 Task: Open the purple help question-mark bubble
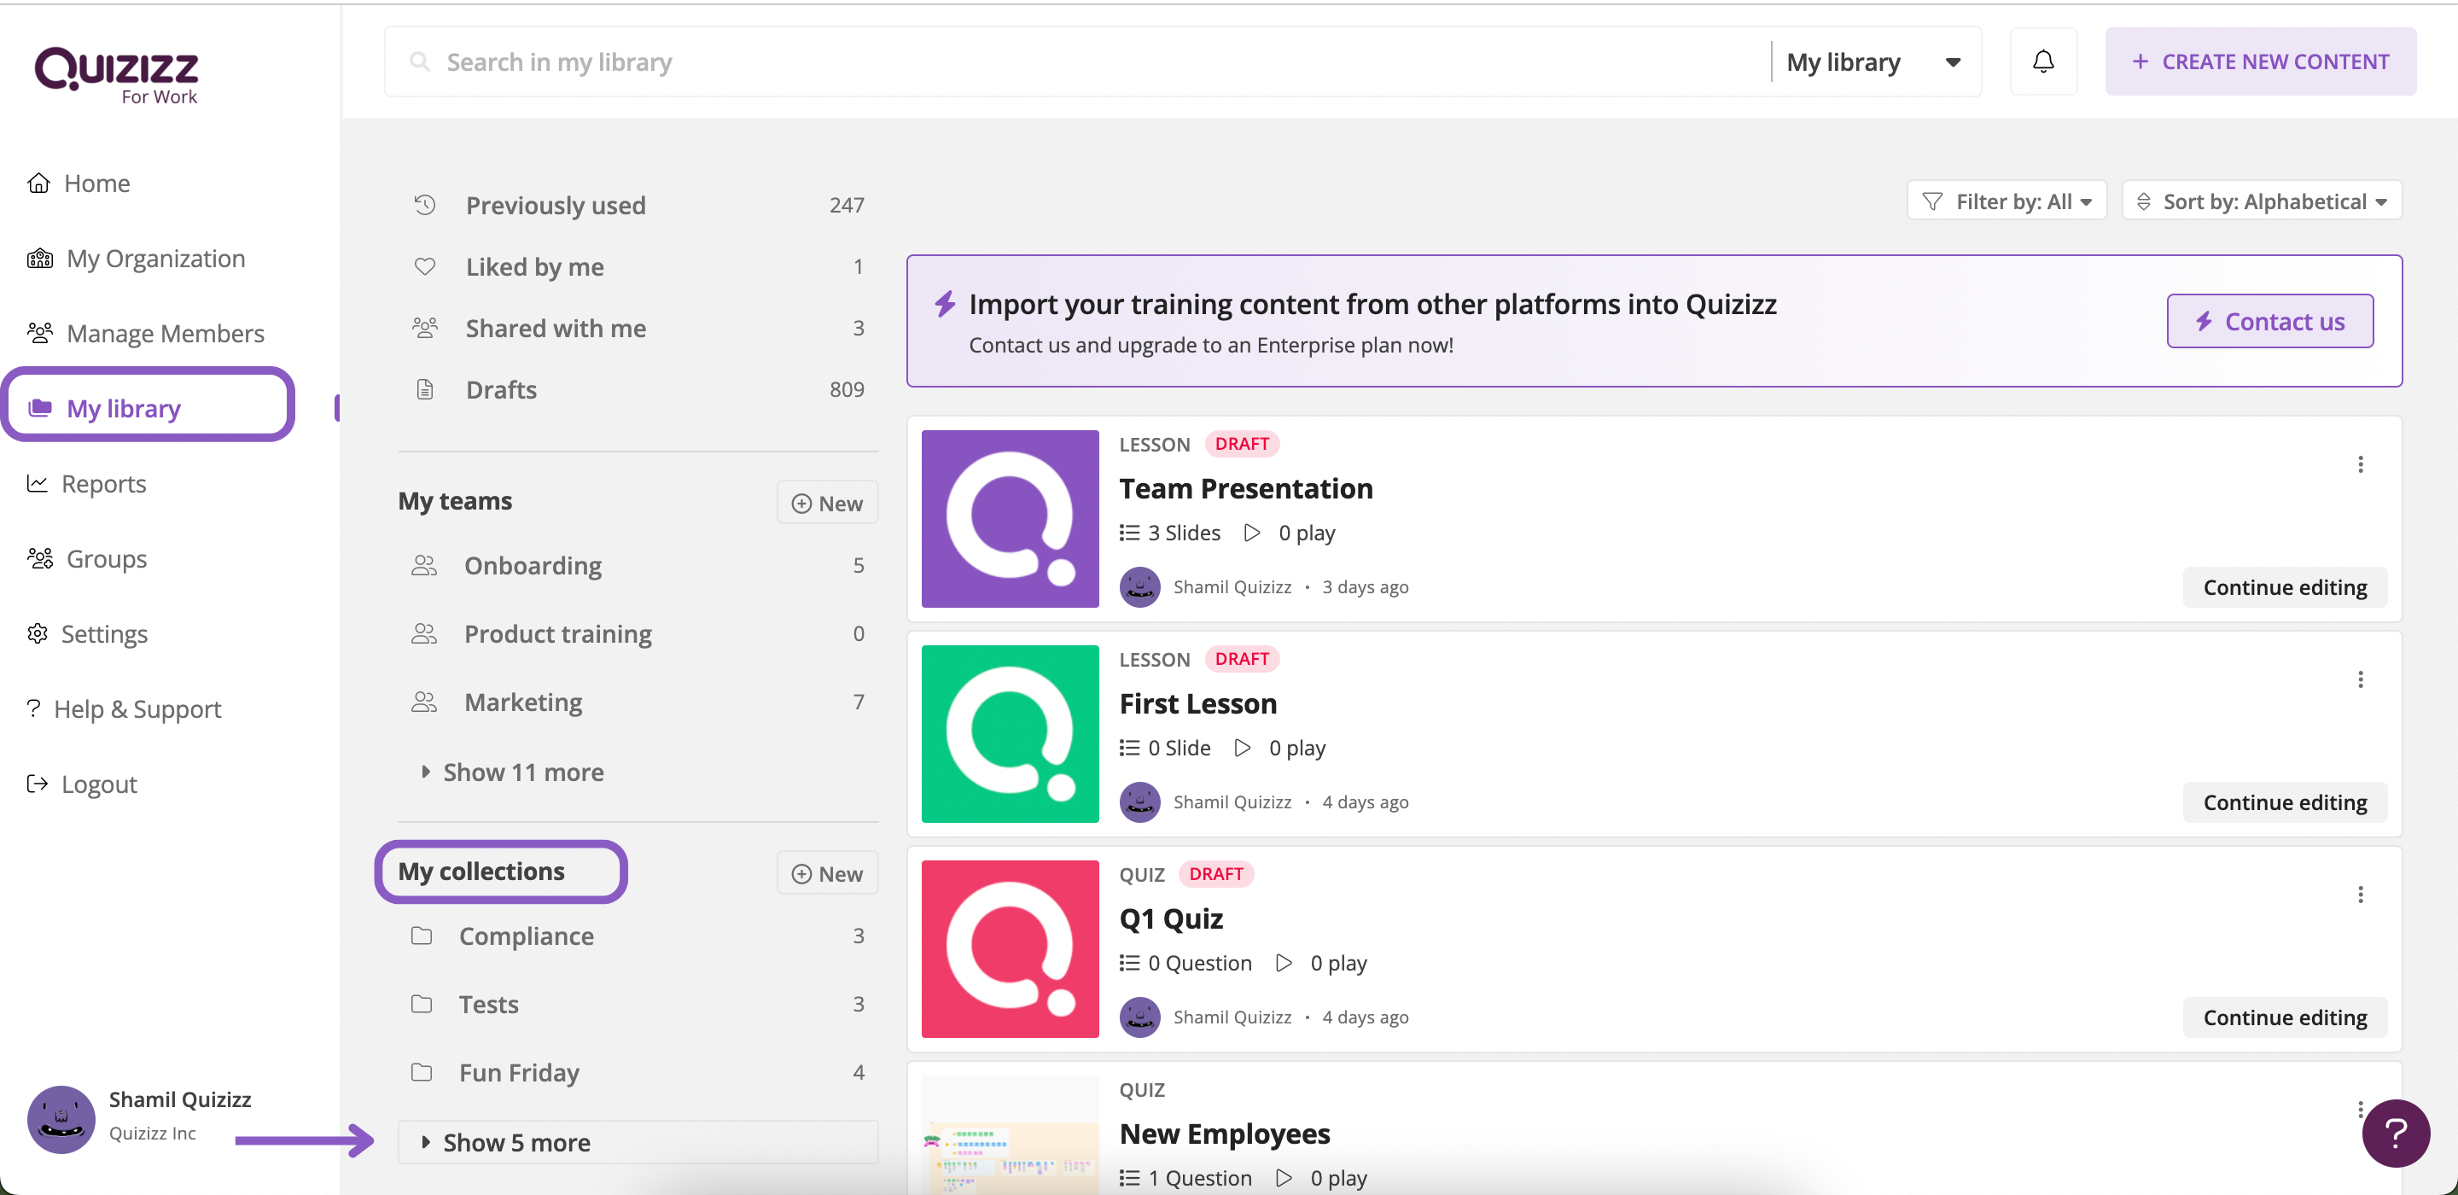point(2395,1133)
